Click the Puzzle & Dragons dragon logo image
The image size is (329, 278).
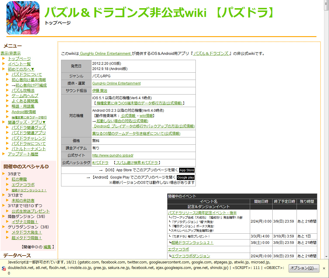[x=23, y=18]
